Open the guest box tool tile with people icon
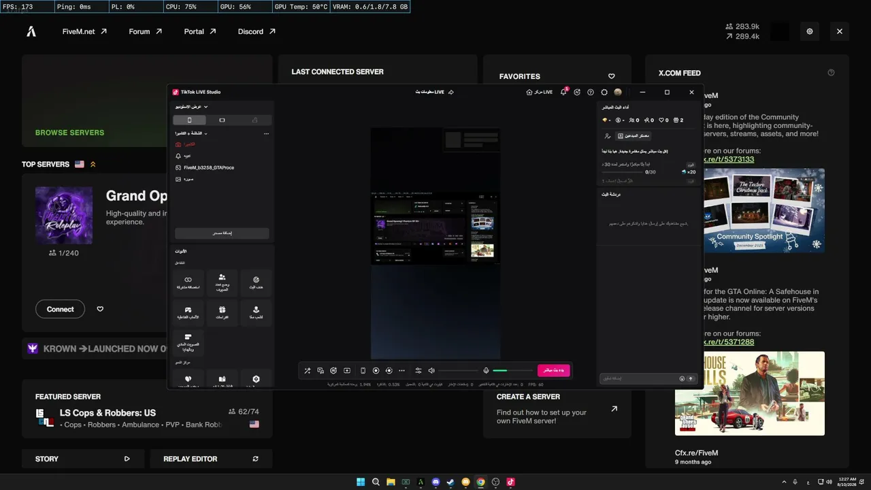Viewport: 871px width, 490px height. point(222,282)
